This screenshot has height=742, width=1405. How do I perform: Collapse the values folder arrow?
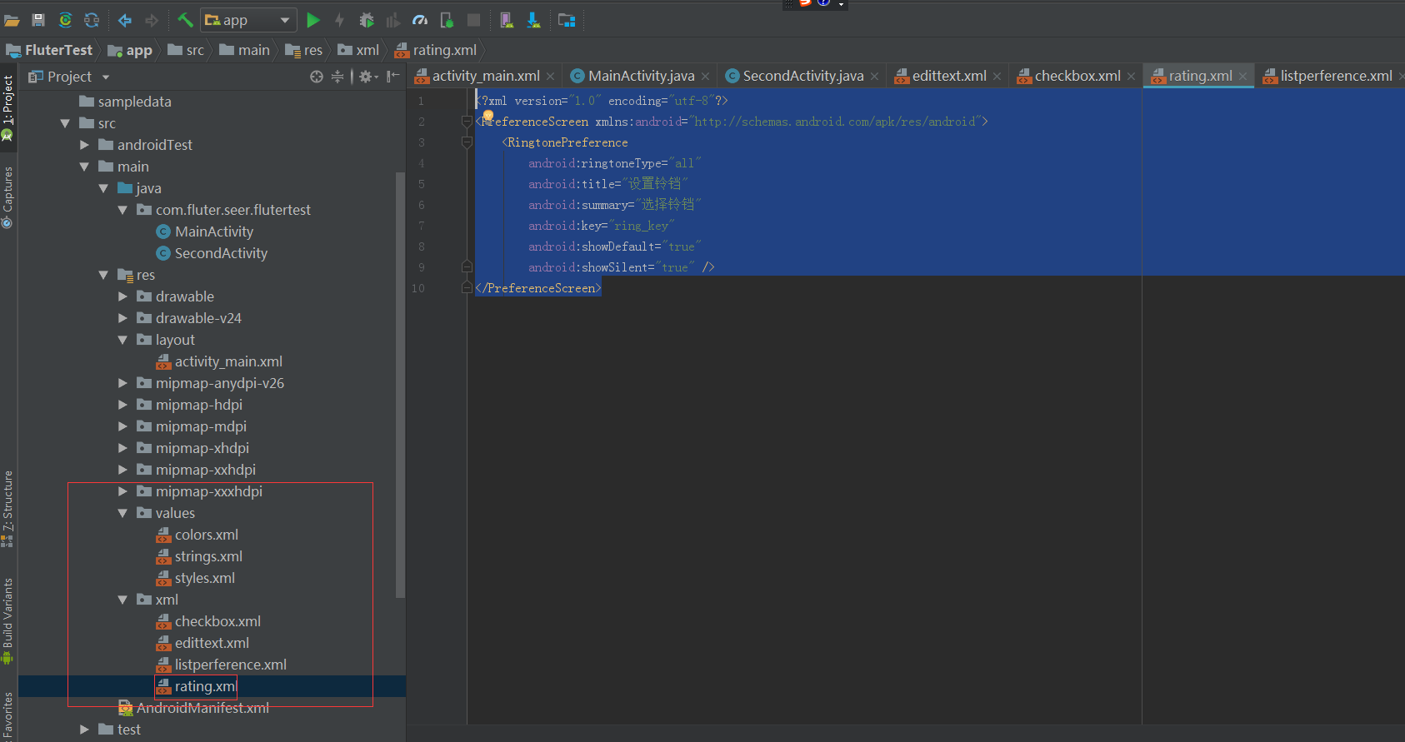(x=122, y=513)
